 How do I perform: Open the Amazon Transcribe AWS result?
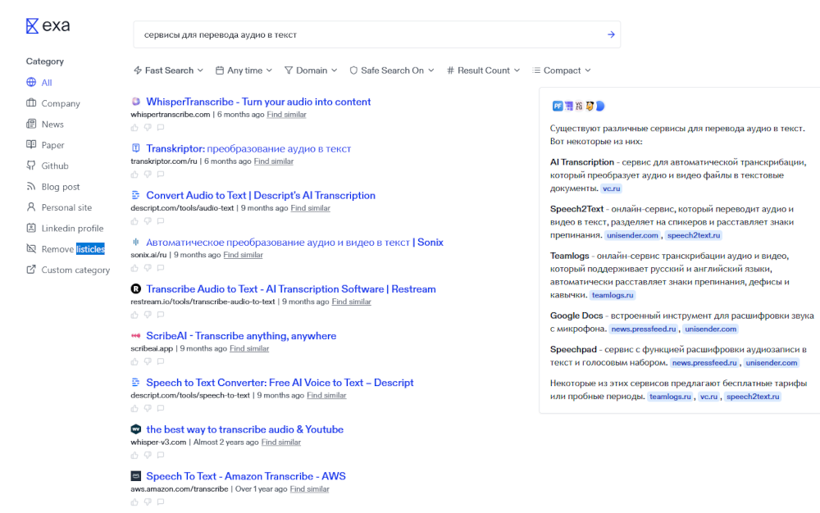click(246, 476)
